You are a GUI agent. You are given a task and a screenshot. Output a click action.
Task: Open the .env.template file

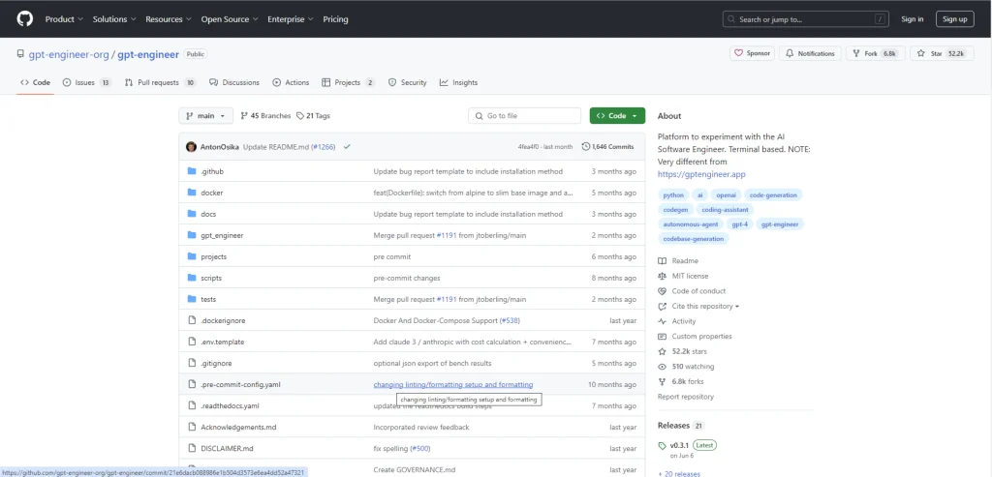pos(222,342)
